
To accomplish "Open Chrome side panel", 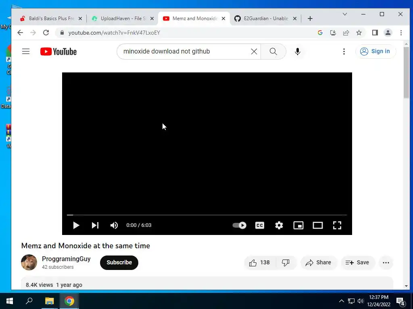I will [x=375, y=33].
